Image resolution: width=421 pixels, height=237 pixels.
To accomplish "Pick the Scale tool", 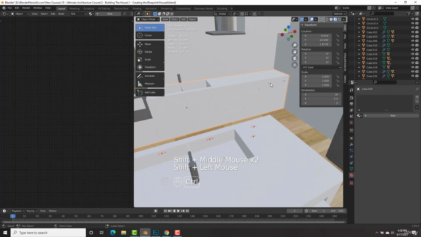I will click(150, 59).
